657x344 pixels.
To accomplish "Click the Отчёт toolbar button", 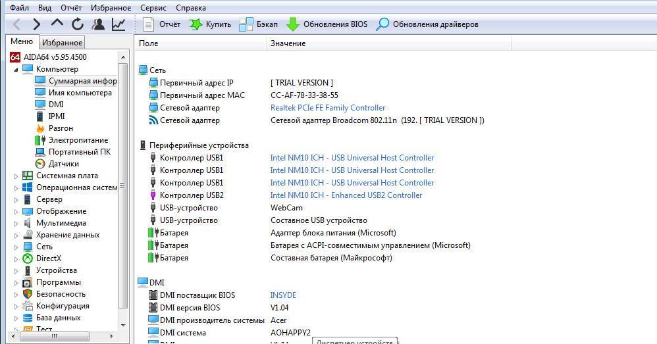I will click(161, 24).
